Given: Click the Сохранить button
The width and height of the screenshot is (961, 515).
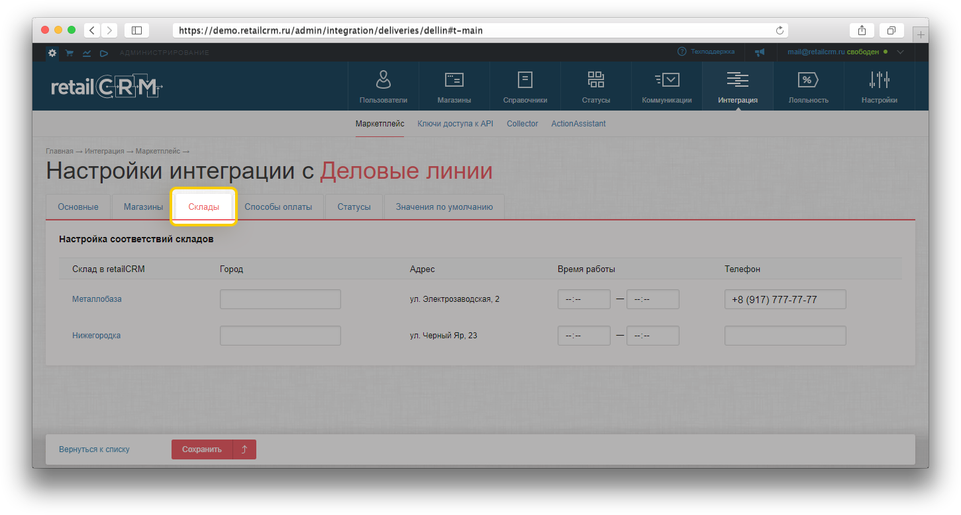Looking at the screenshot, I should pos(202,449).
